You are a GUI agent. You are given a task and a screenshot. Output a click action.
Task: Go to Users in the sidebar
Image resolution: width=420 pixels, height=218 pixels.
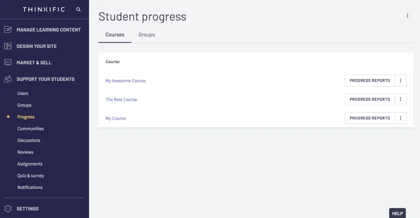click(23, 93)
